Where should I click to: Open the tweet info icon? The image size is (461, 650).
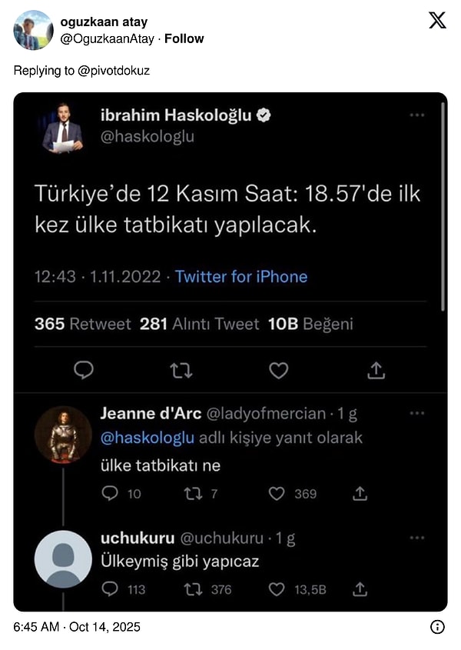click(x=437, y=627)
